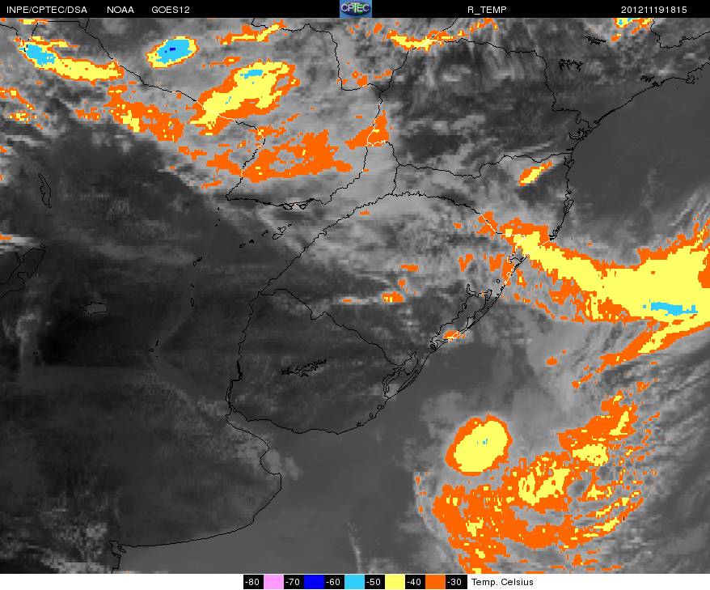Select the yellow -50 to -40 legend swatch
Viewport: 710px width, 590px height.
click(x=395, y=582)
